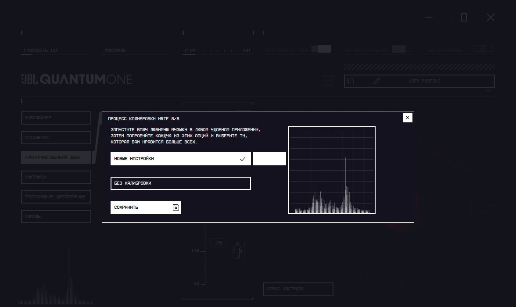Click the СОХРАНИТЬ button

click(146, 207)
